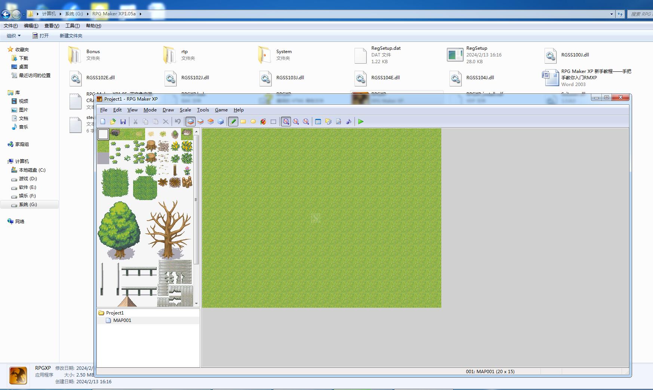653x390 pixels.
Task: Click tileset palette scroll down arrow
Action: pos(196,304)
